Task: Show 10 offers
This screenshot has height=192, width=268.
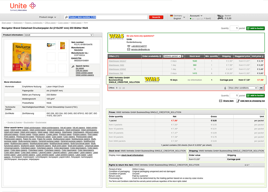Action: coord(120,88)
